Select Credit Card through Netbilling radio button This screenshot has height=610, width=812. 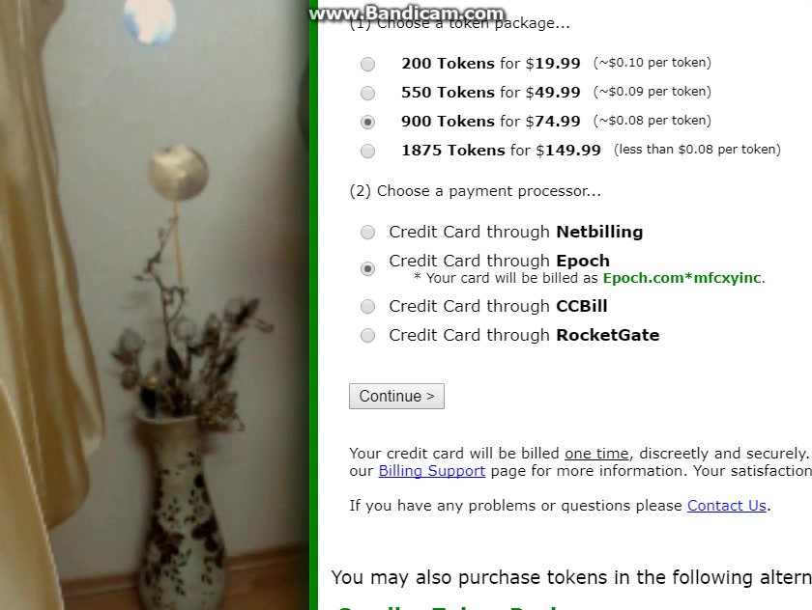click(367, 232)
